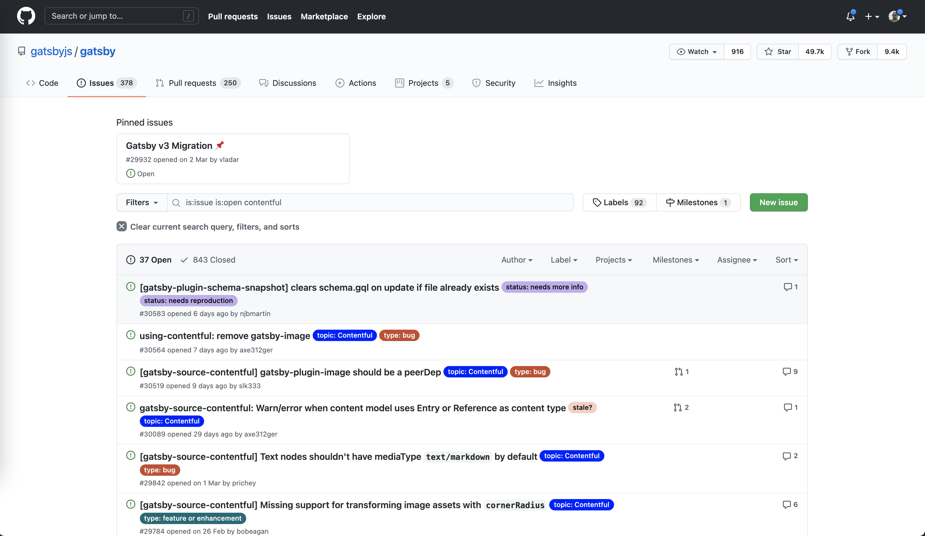925x536 pixels.
Task: Open comments icon on issue #30089
Action: point(787,407)
